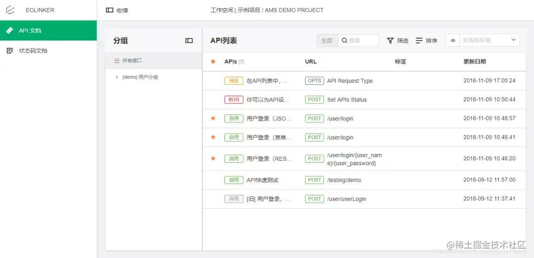Click the date 2018-11-09 10:50:44

pos(489,100)
